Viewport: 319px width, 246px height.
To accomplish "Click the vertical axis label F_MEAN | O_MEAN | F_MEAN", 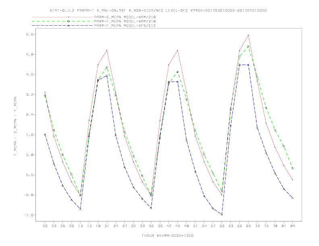I will point(15,126).
